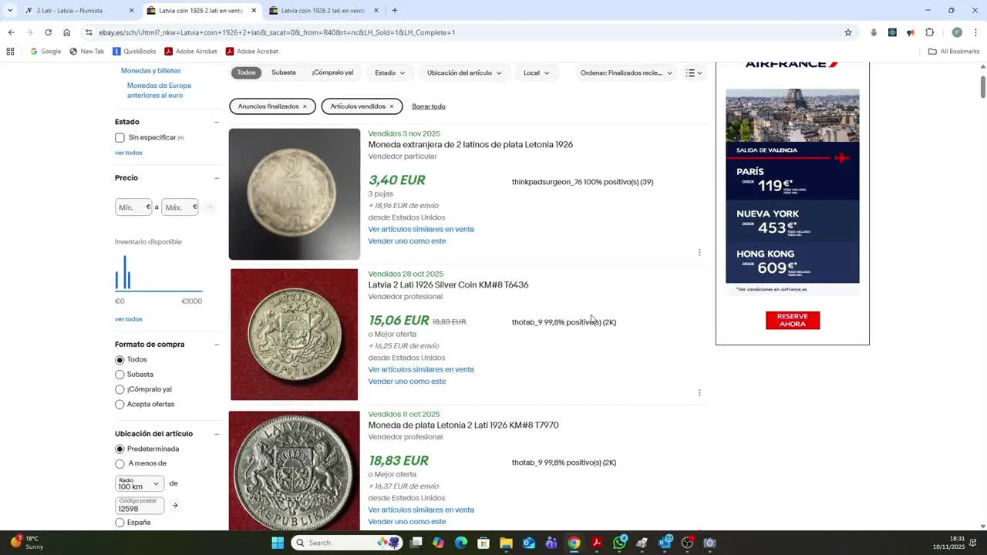Click the browser reload page icon
This screenshot has height=555, width=987.
click(x=48, y=32)
